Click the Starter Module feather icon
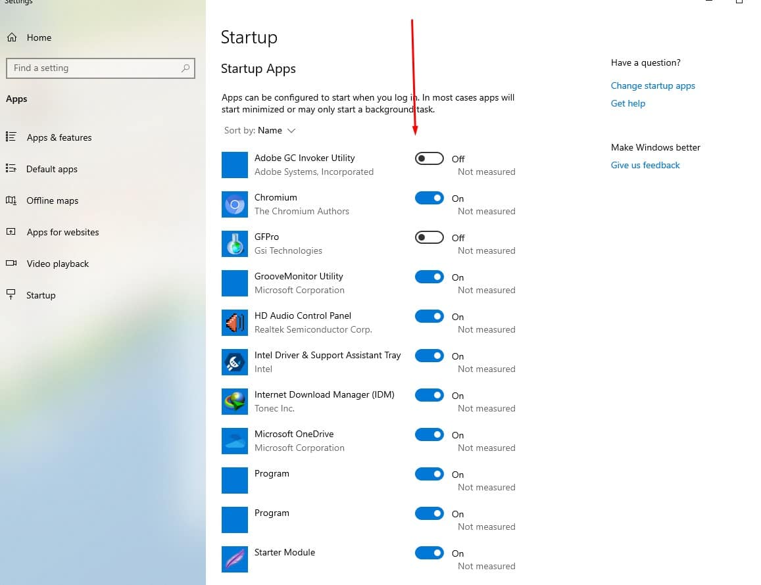Screen dimensions: 761x585 [x=235, y=559]
